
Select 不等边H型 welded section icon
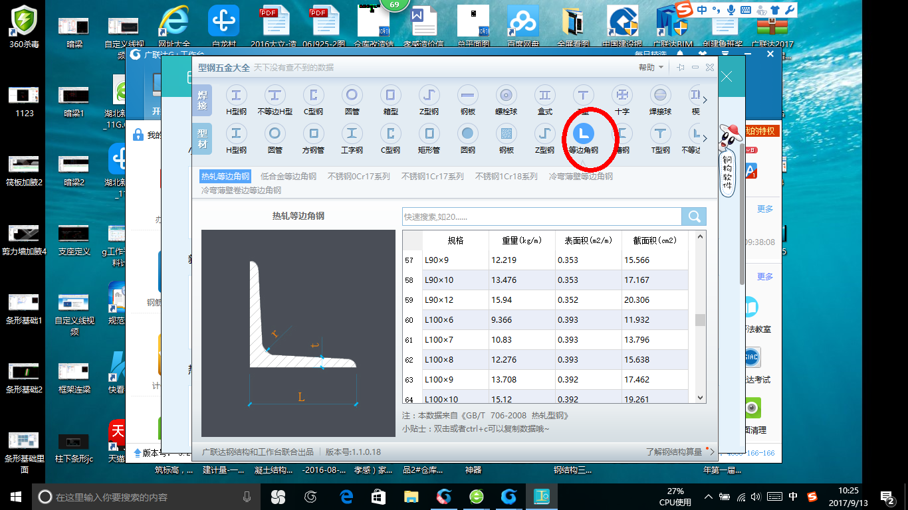point(275,95)
